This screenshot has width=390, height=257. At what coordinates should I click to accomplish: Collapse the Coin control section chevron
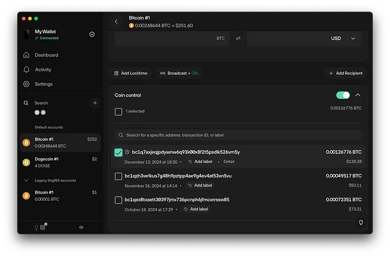(357, 95)
